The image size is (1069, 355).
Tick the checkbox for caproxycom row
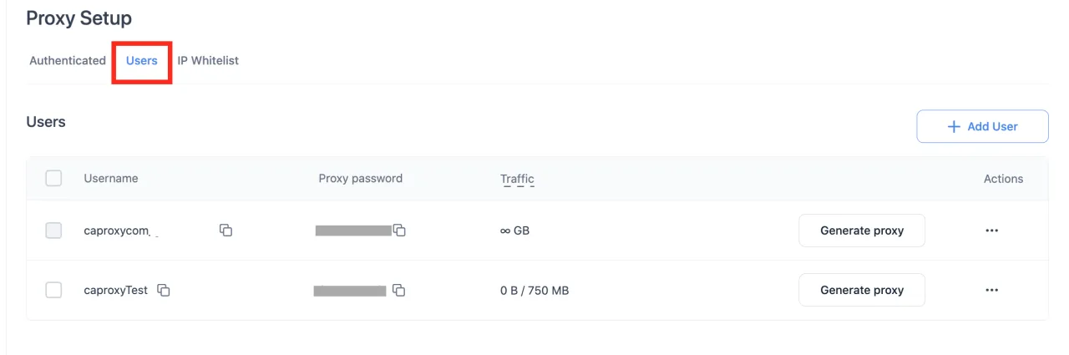(x=53, y=231)
